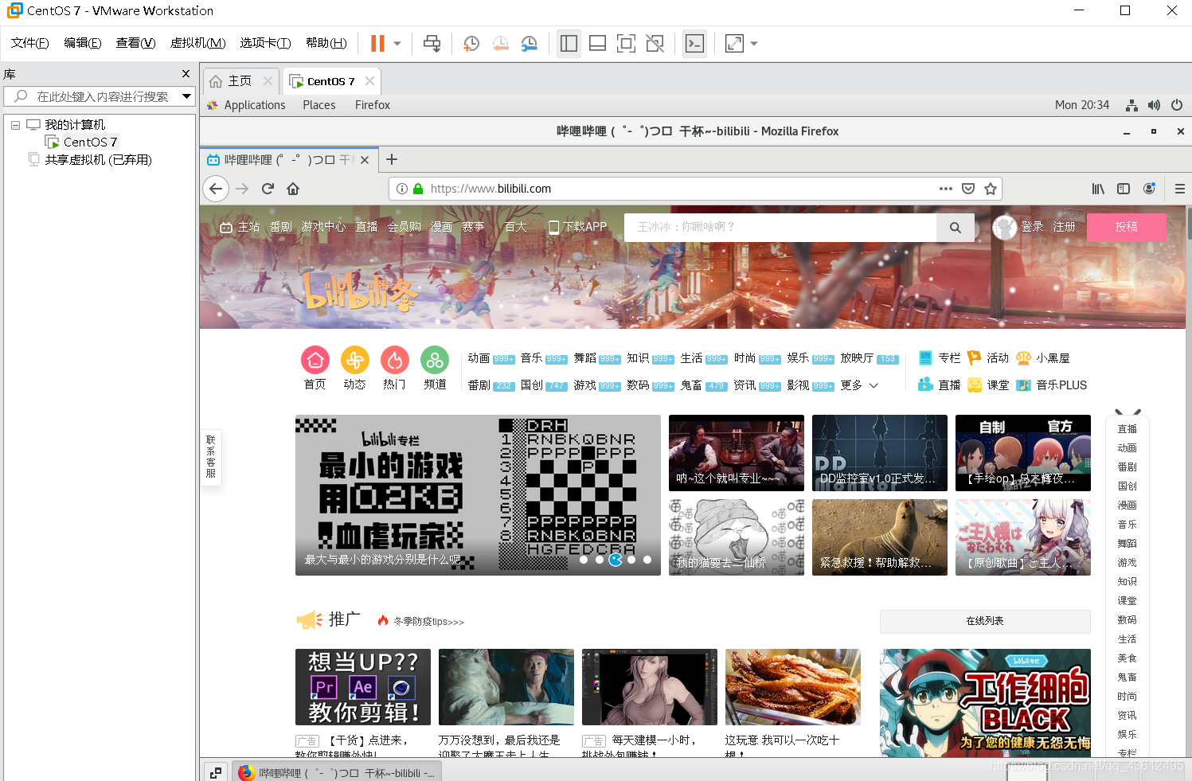Toggle VMware Unity mode
This screenshot has height=781, width=1192.
click(x=655, y=43)
